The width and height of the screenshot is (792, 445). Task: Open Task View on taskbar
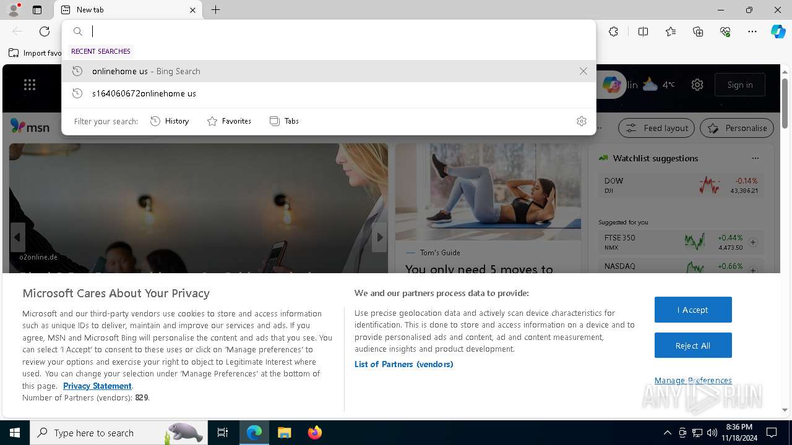(223, 433)
